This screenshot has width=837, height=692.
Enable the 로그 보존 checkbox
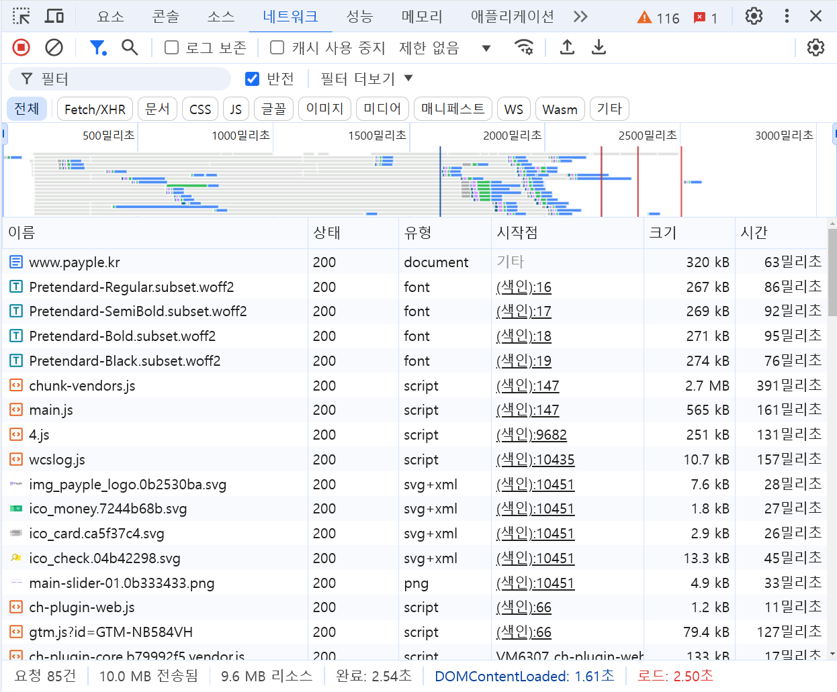[x=171, y=48]
